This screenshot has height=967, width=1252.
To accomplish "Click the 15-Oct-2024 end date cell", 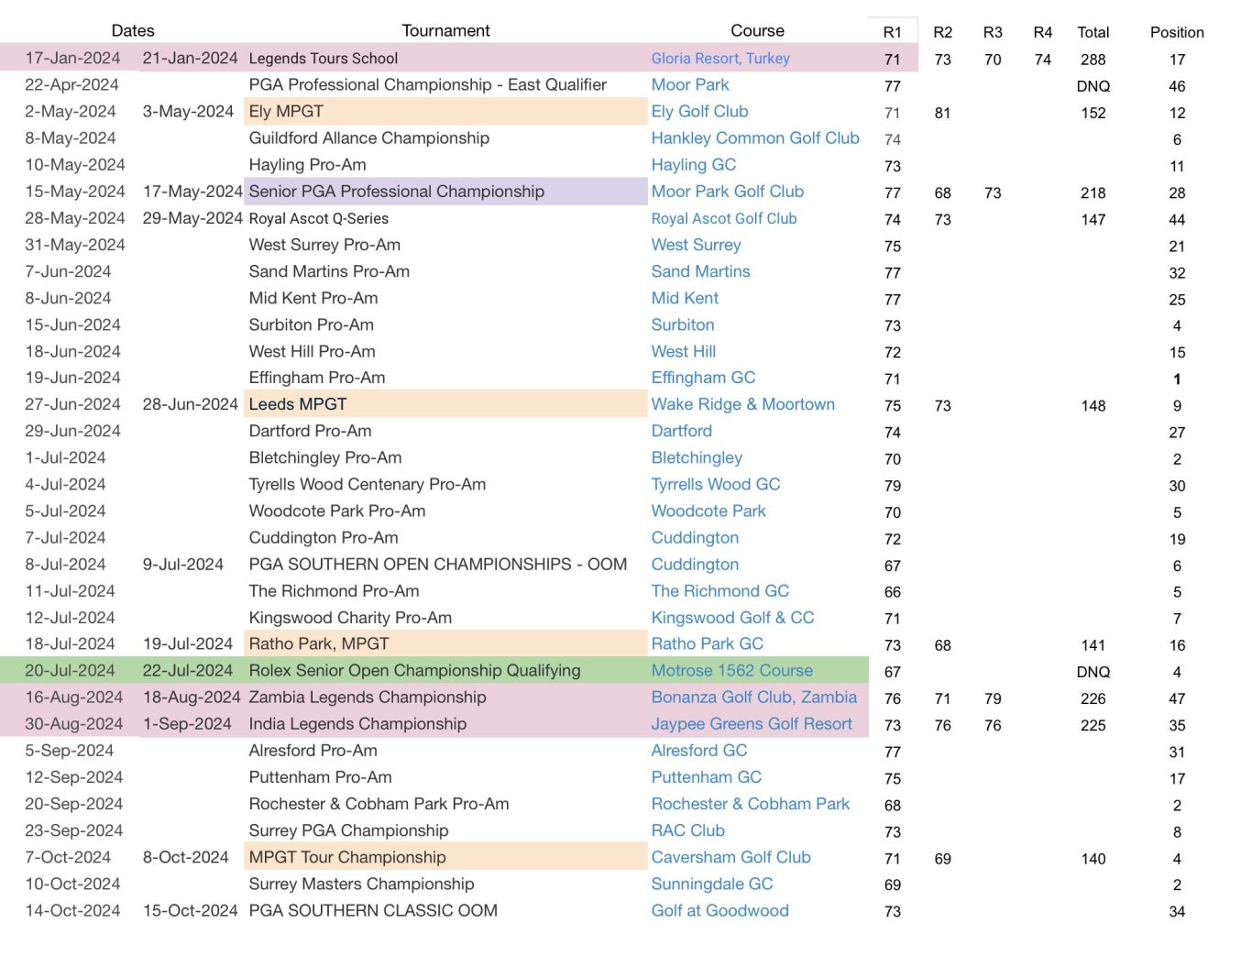I will [x=191, y=910].
